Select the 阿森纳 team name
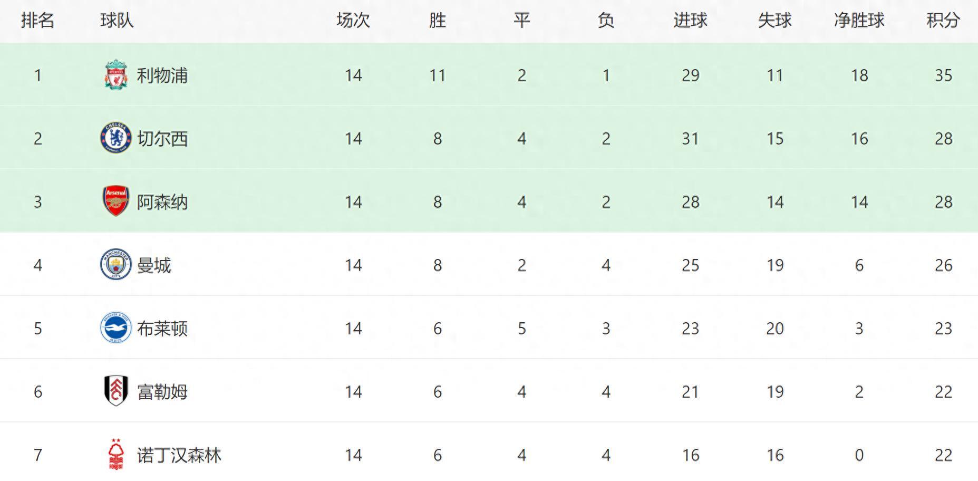The height and width of the screenshot is (481, 978). (162, 202)
